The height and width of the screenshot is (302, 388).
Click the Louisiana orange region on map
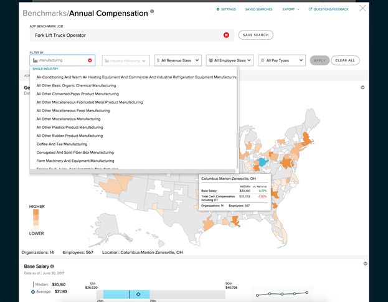[x=237, y=222]
